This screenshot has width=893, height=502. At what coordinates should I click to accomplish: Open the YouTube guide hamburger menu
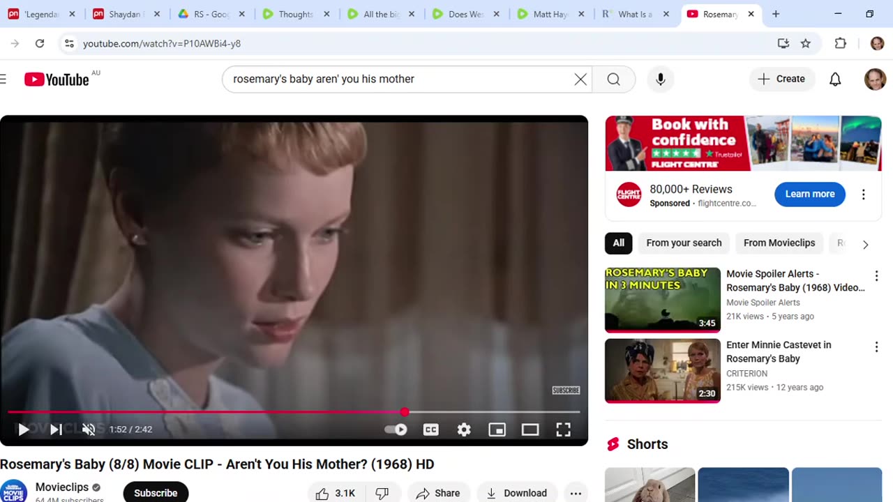point(3,79)
